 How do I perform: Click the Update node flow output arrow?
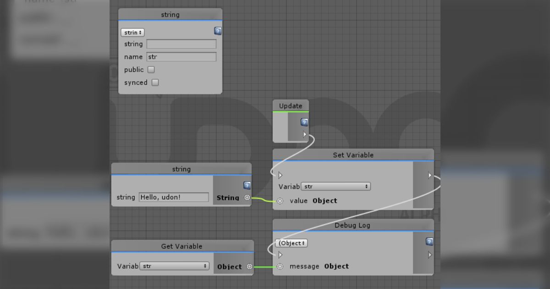tap(305, 134)
